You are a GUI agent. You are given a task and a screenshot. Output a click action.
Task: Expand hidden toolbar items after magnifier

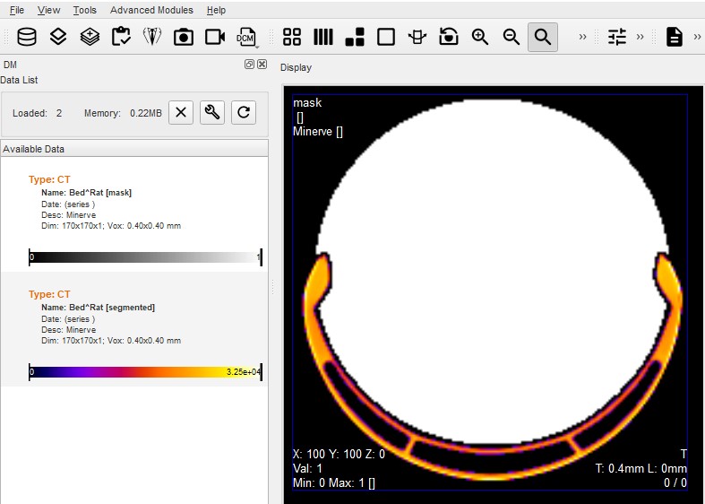click(x=582, y=37)
